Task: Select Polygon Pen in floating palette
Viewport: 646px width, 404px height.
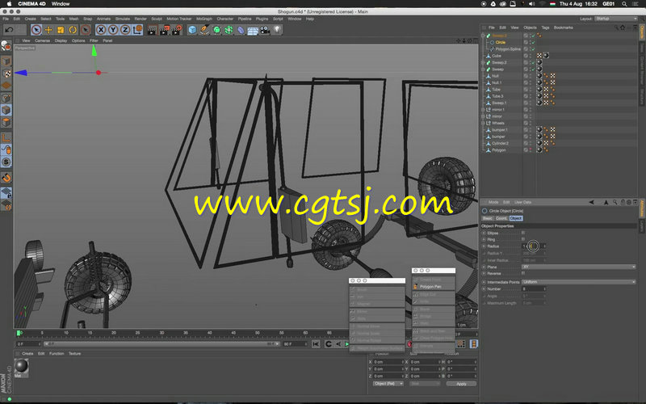Action: coord(430,287)
